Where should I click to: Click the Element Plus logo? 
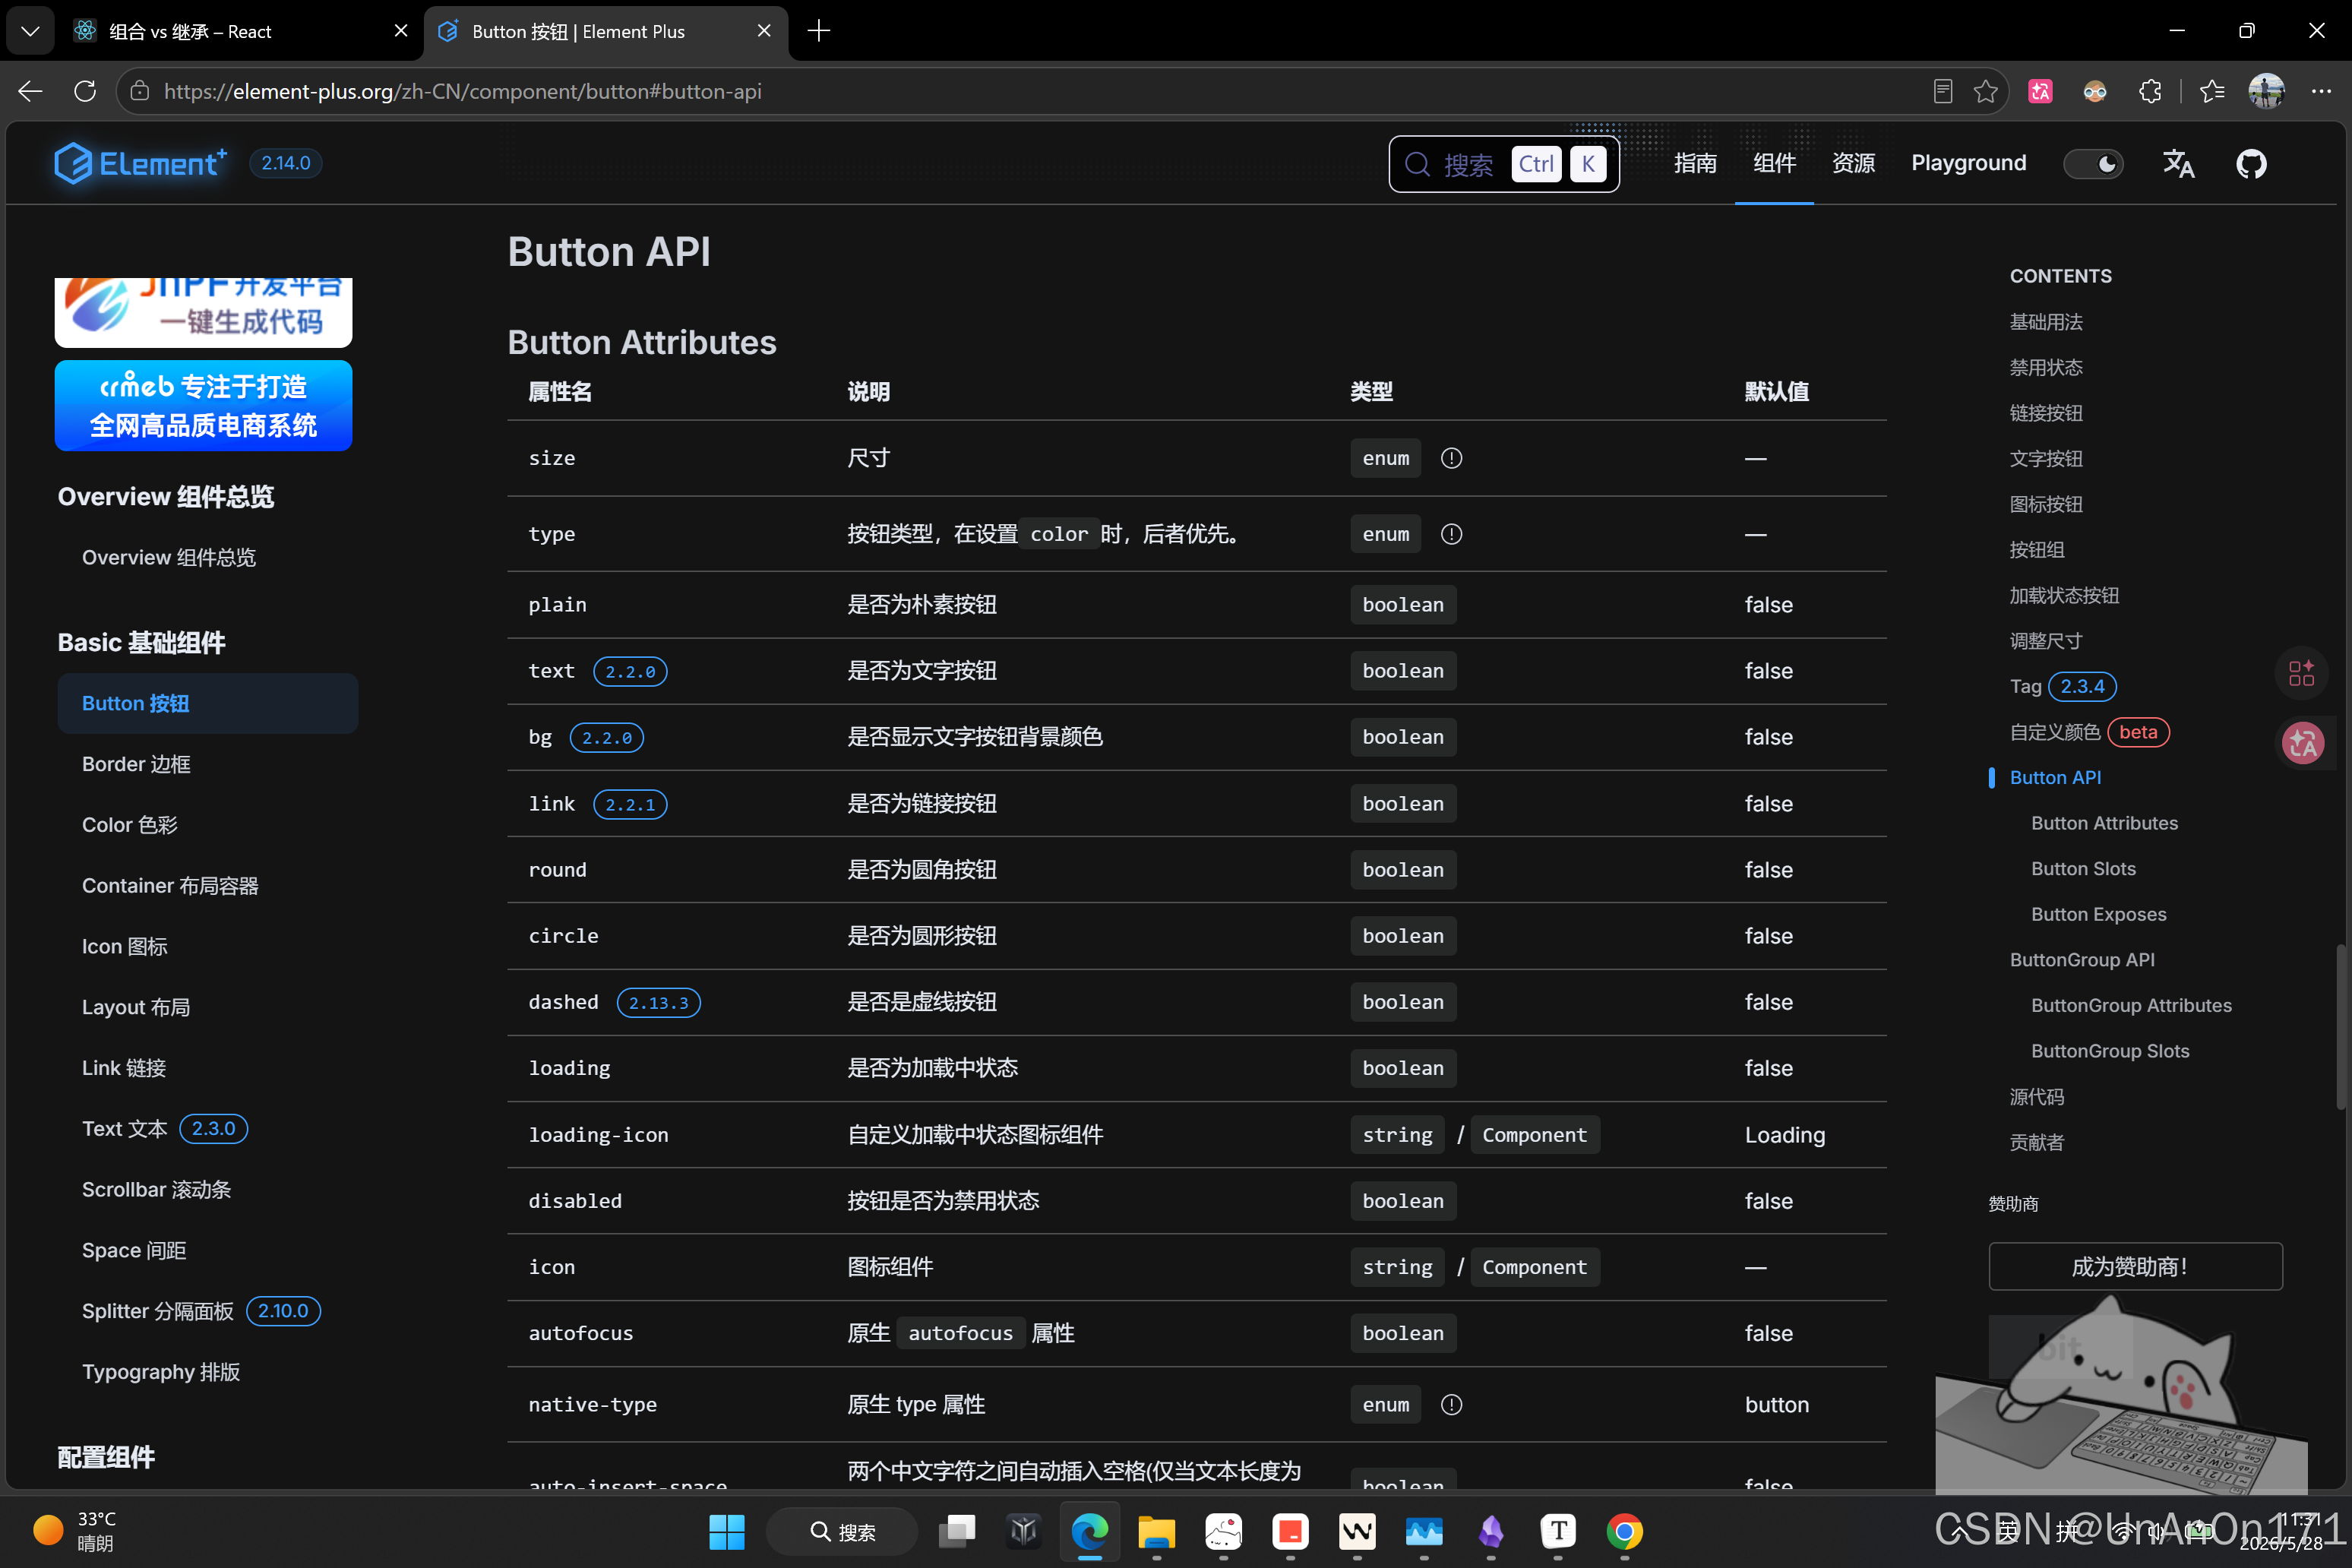(140, 163)
